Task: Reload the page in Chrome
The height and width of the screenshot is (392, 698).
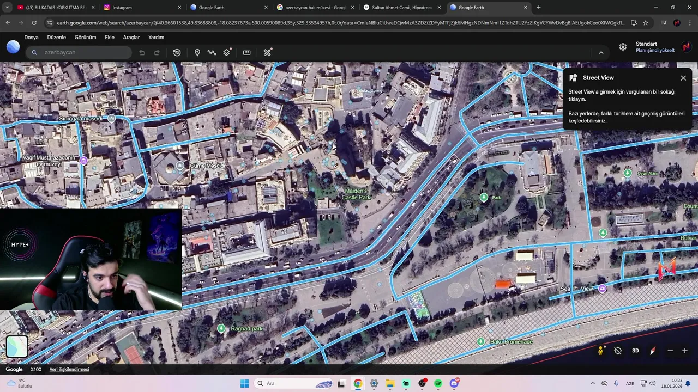Action: (x=34, y=23)
